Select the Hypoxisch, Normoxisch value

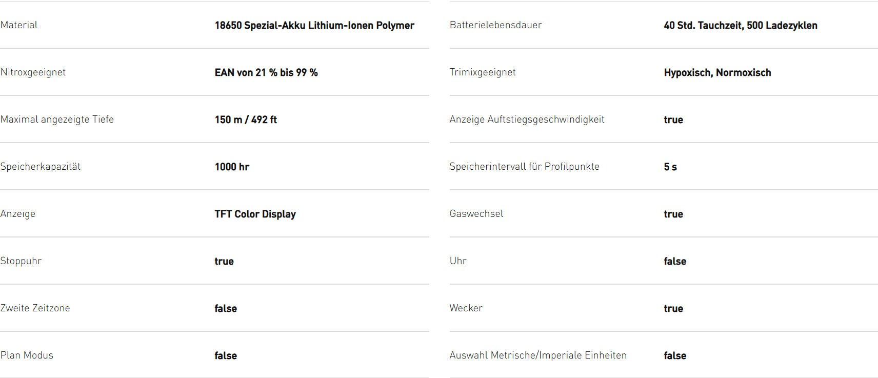point(717,73)
